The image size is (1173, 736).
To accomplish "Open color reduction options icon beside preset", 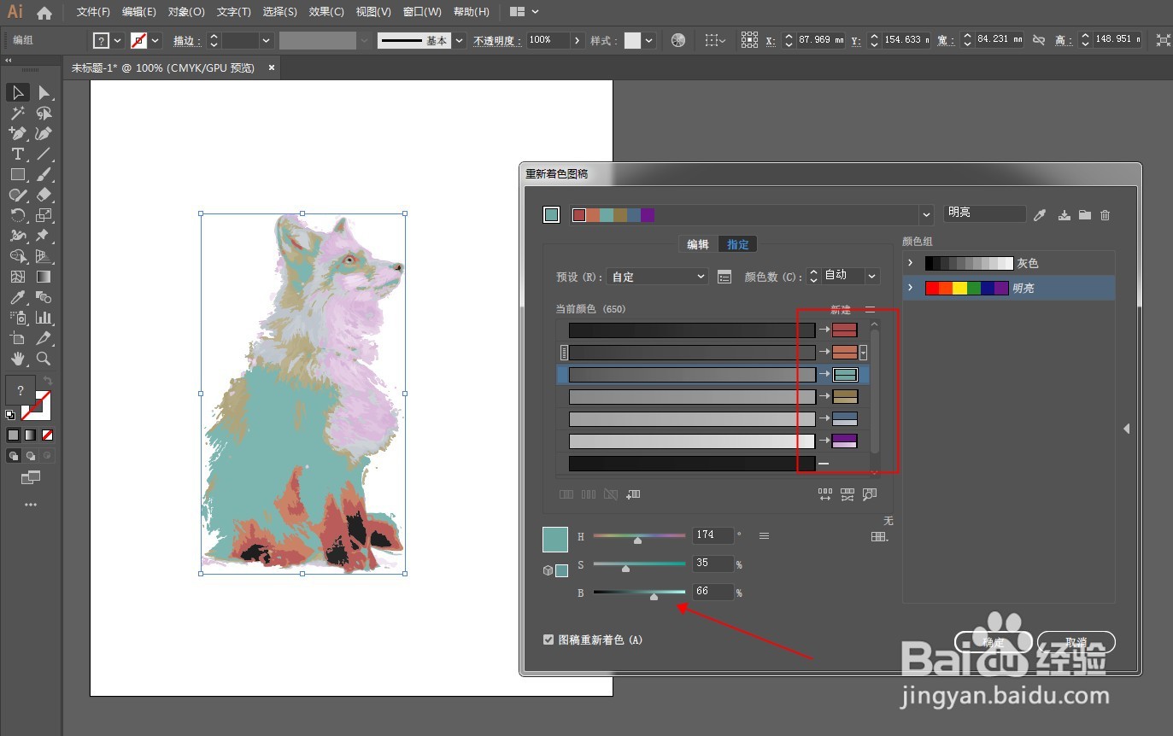I will point(724,277).
